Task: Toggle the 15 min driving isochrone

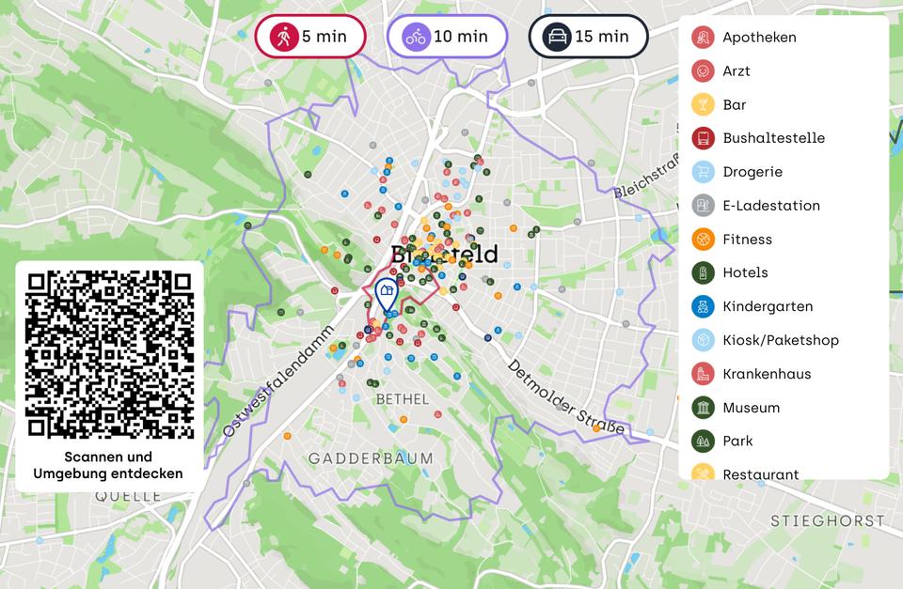Action: 588,37
